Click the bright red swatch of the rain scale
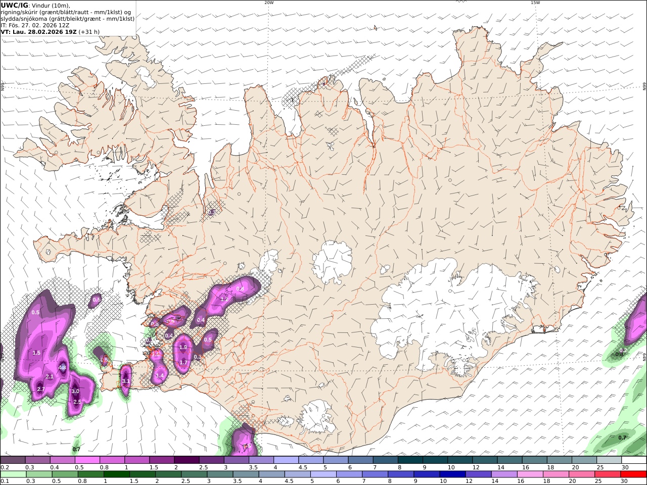Viewport: 647px width, 485px height. click(634, 474)
